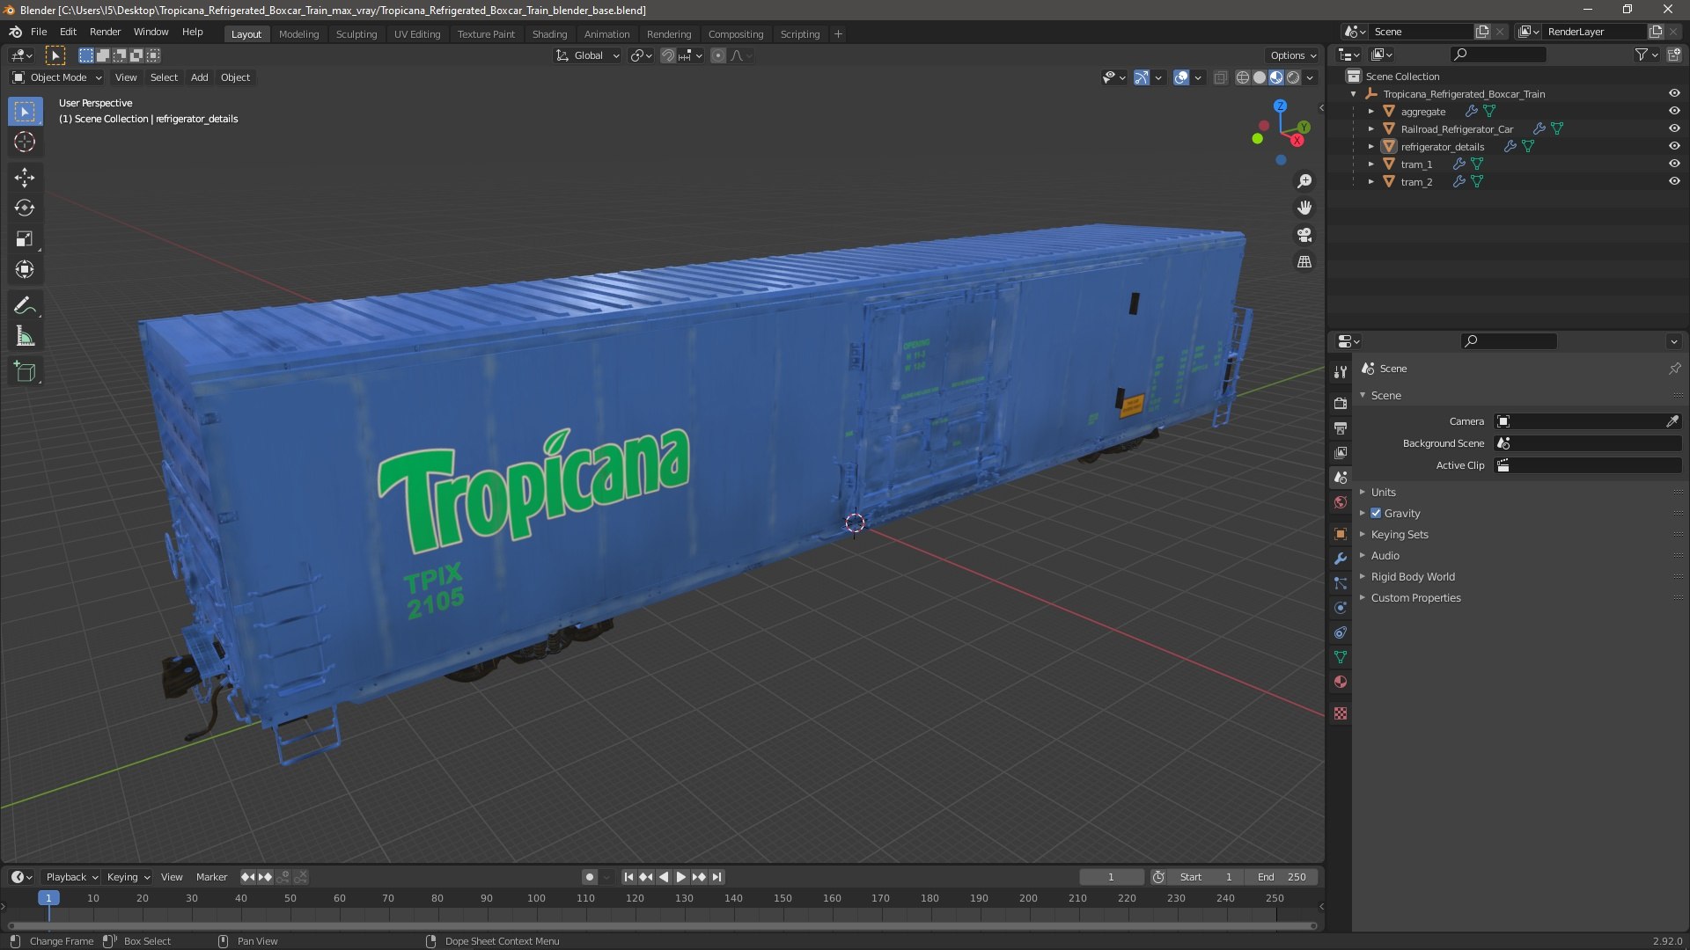Open the Tool properties tab
Image resolution: width=1690 pixels, height=950 pixels.
pyautogui.click(x=1340, y=372)
